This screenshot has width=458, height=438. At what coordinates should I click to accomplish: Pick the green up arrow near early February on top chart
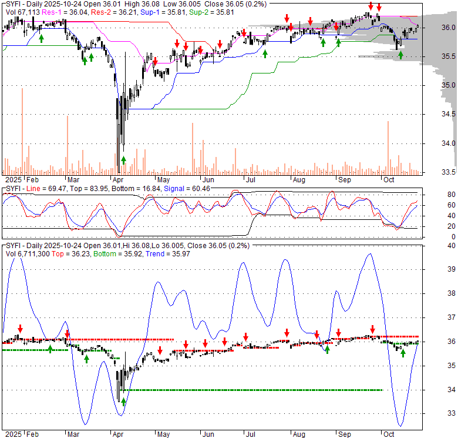click(x=41, y=38)
